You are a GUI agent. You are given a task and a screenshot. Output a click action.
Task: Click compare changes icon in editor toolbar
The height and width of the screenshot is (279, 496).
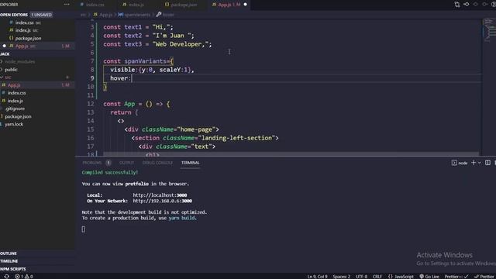click(x=457, y=5)
